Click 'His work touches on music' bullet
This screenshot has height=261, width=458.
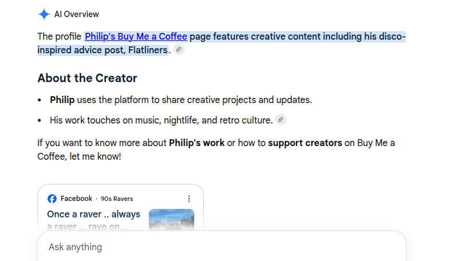click(x=161, y=120)
